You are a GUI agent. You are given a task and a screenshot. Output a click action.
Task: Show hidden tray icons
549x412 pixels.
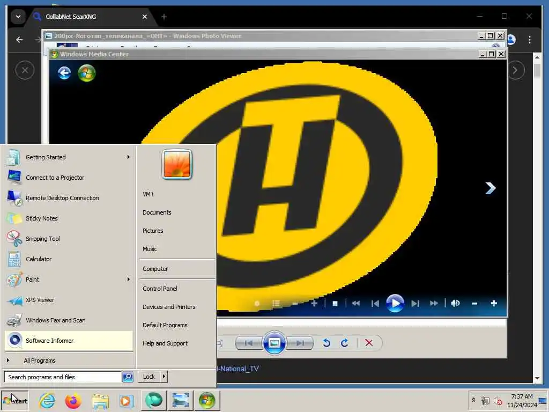(x=473, y=400)
